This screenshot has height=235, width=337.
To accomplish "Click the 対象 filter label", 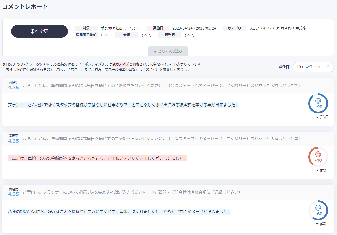I will [86, 28].
